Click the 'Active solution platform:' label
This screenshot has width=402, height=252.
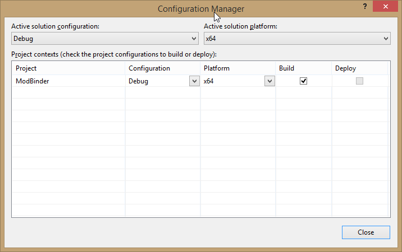tap(241, 26)
